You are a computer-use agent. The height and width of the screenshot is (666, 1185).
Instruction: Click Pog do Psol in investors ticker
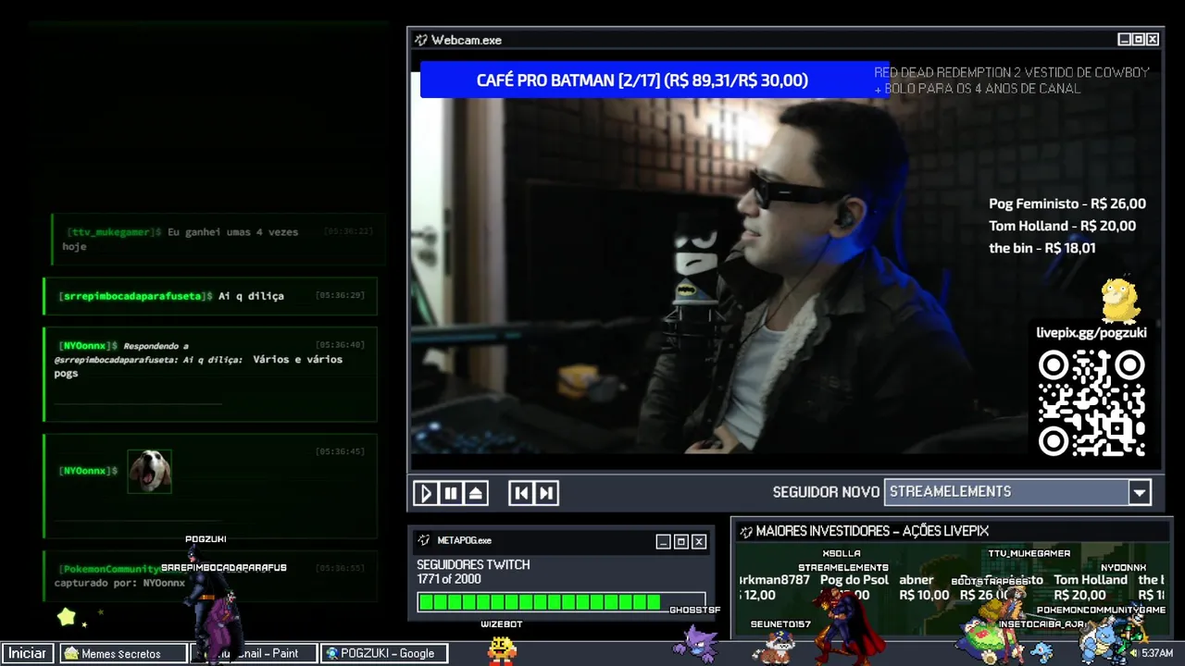point(854,580)
